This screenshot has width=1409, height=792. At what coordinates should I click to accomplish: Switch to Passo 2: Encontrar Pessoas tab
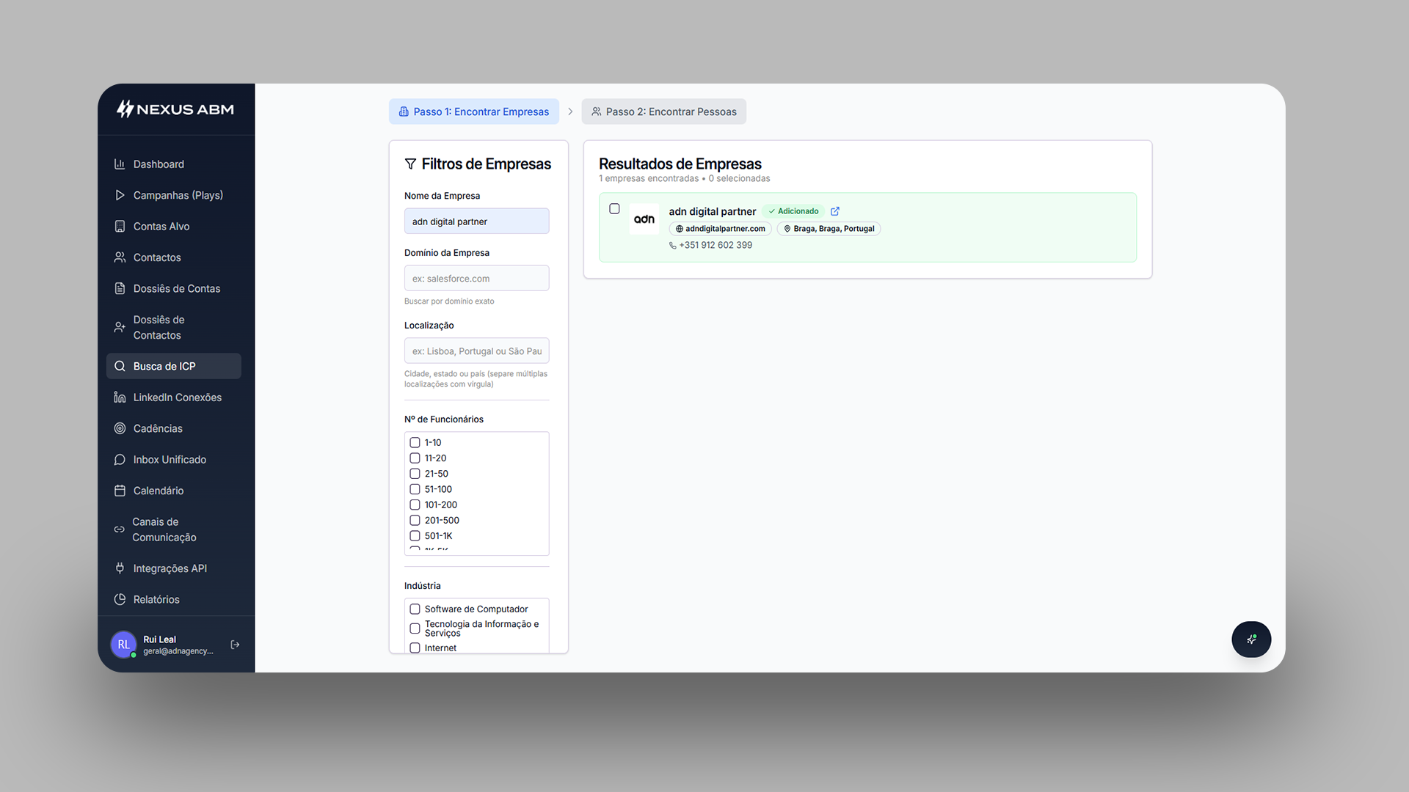(x=663, y=111)
